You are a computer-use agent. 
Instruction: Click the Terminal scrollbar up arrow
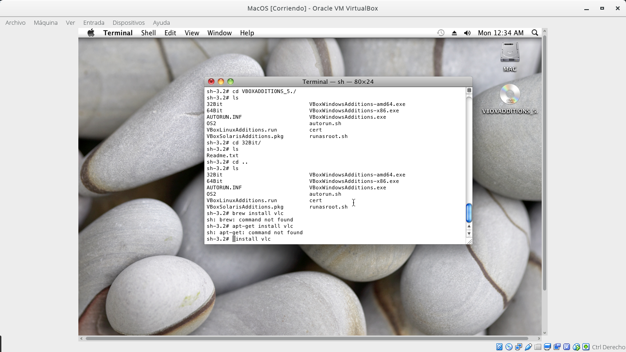coord(469,226)
